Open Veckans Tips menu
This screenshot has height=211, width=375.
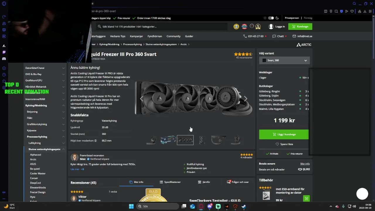point(117,36)
